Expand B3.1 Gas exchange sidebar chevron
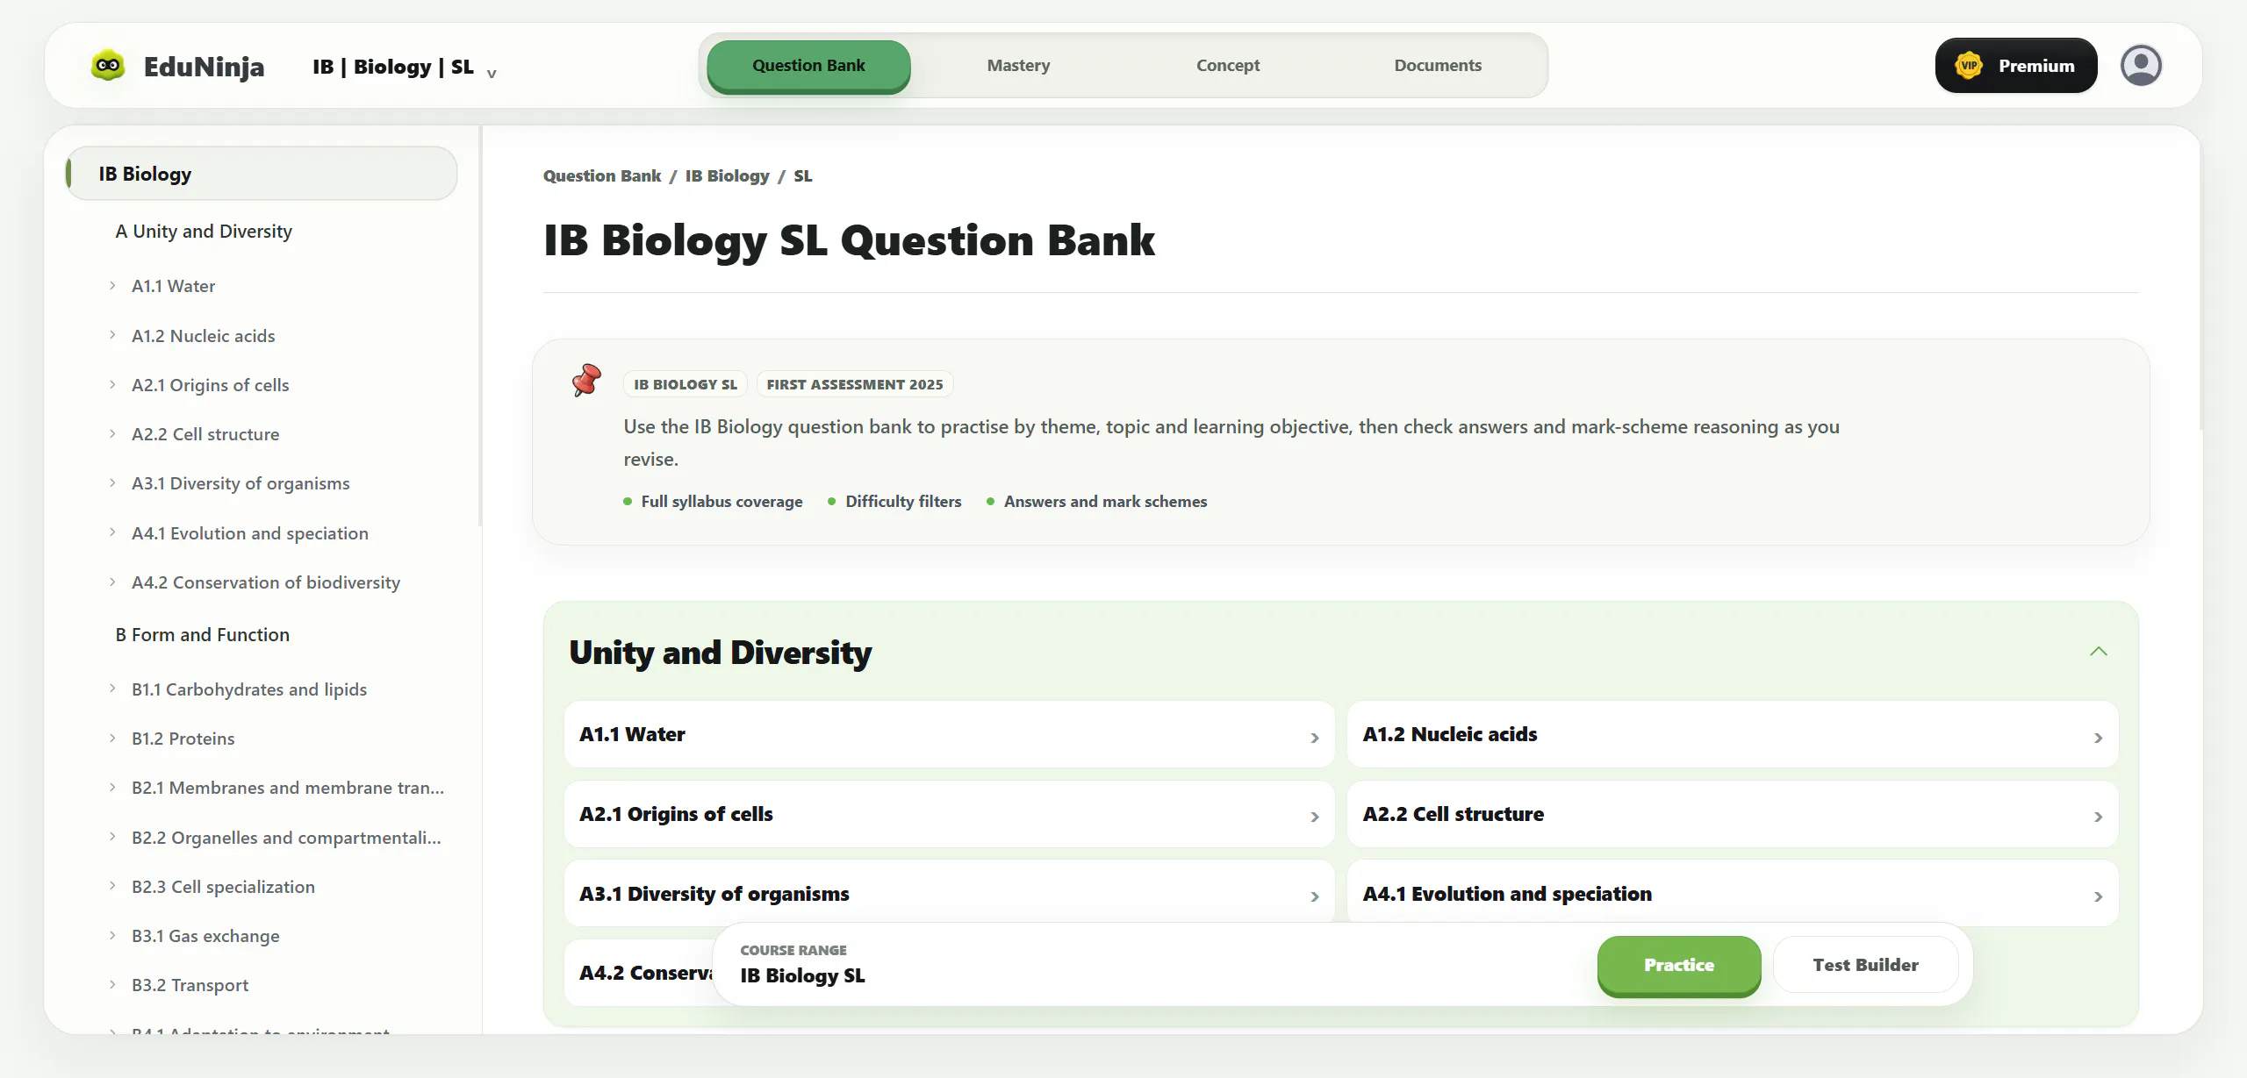Screen dimensions: 2247x1078 click(x=112, y=935)
